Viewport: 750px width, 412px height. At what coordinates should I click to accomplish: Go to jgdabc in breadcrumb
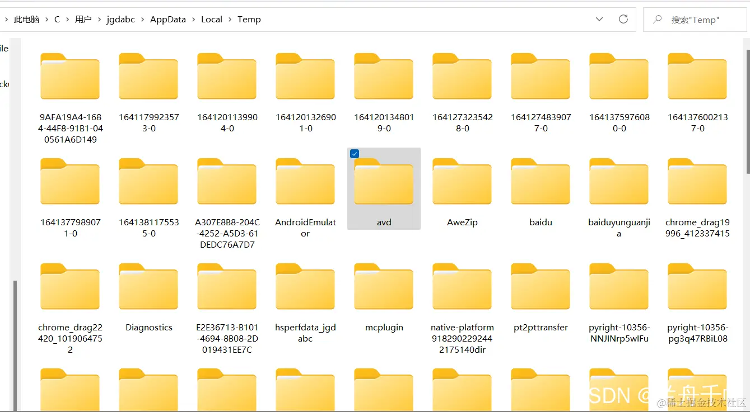(x=120, y=19)
